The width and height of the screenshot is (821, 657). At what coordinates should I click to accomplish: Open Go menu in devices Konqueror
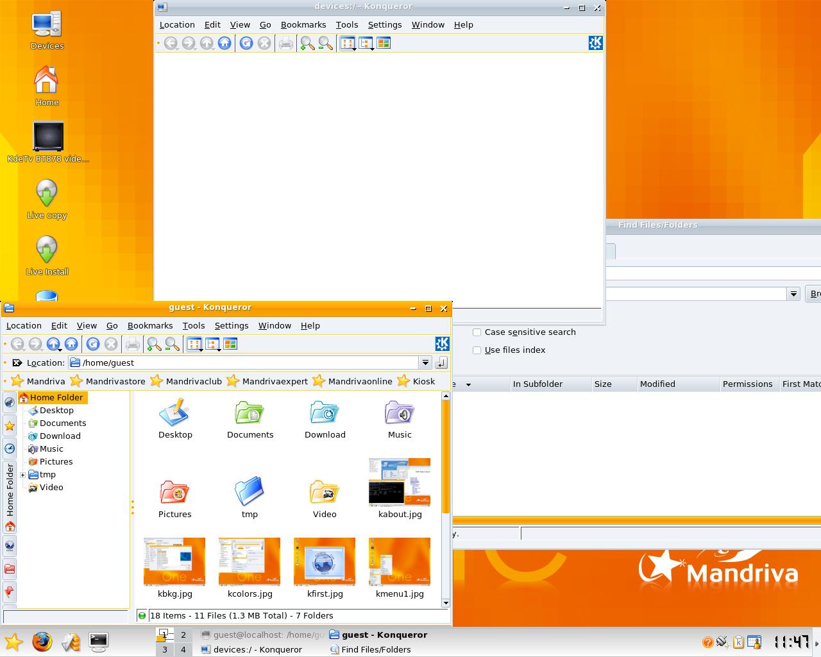coord(266,25)
